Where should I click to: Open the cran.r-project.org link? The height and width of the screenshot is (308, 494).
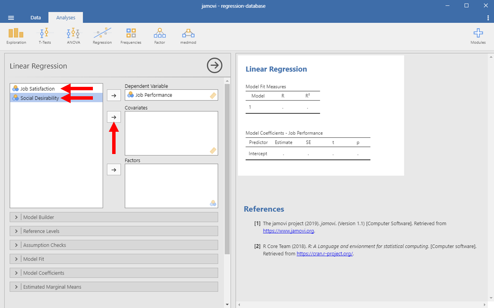[x=325, y=254]
